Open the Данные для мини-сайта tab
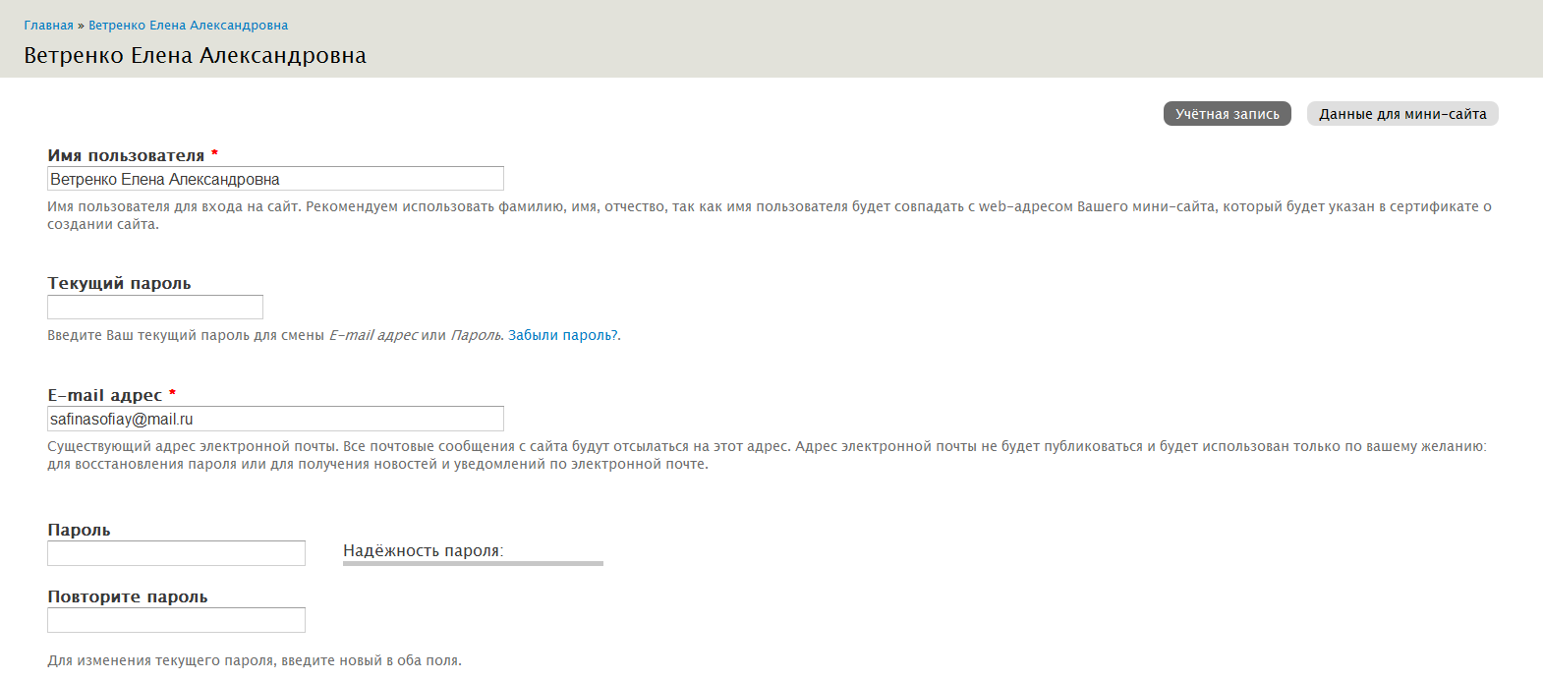This screenshot has width=1543, height=680. [1402, 114]
